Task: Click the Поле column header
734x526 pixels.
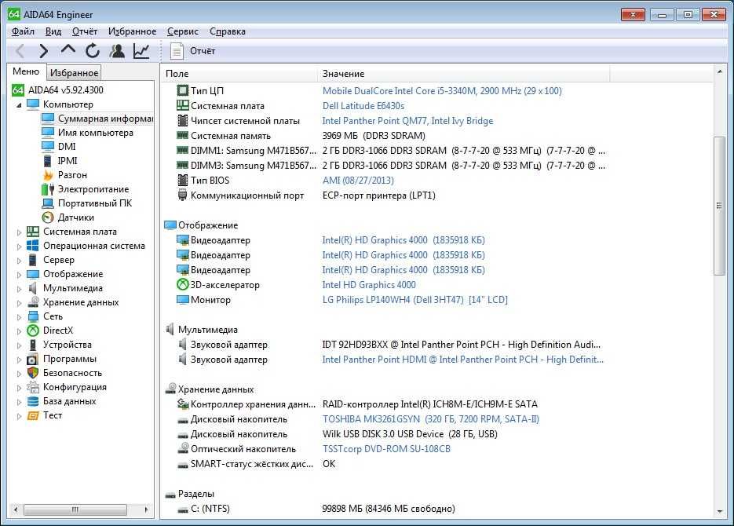Action: tap(239, 74)
